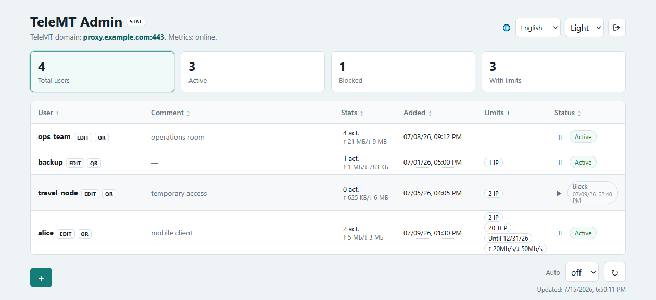Click added date 07/09/26, 01:30 PM

click(433, 233)
